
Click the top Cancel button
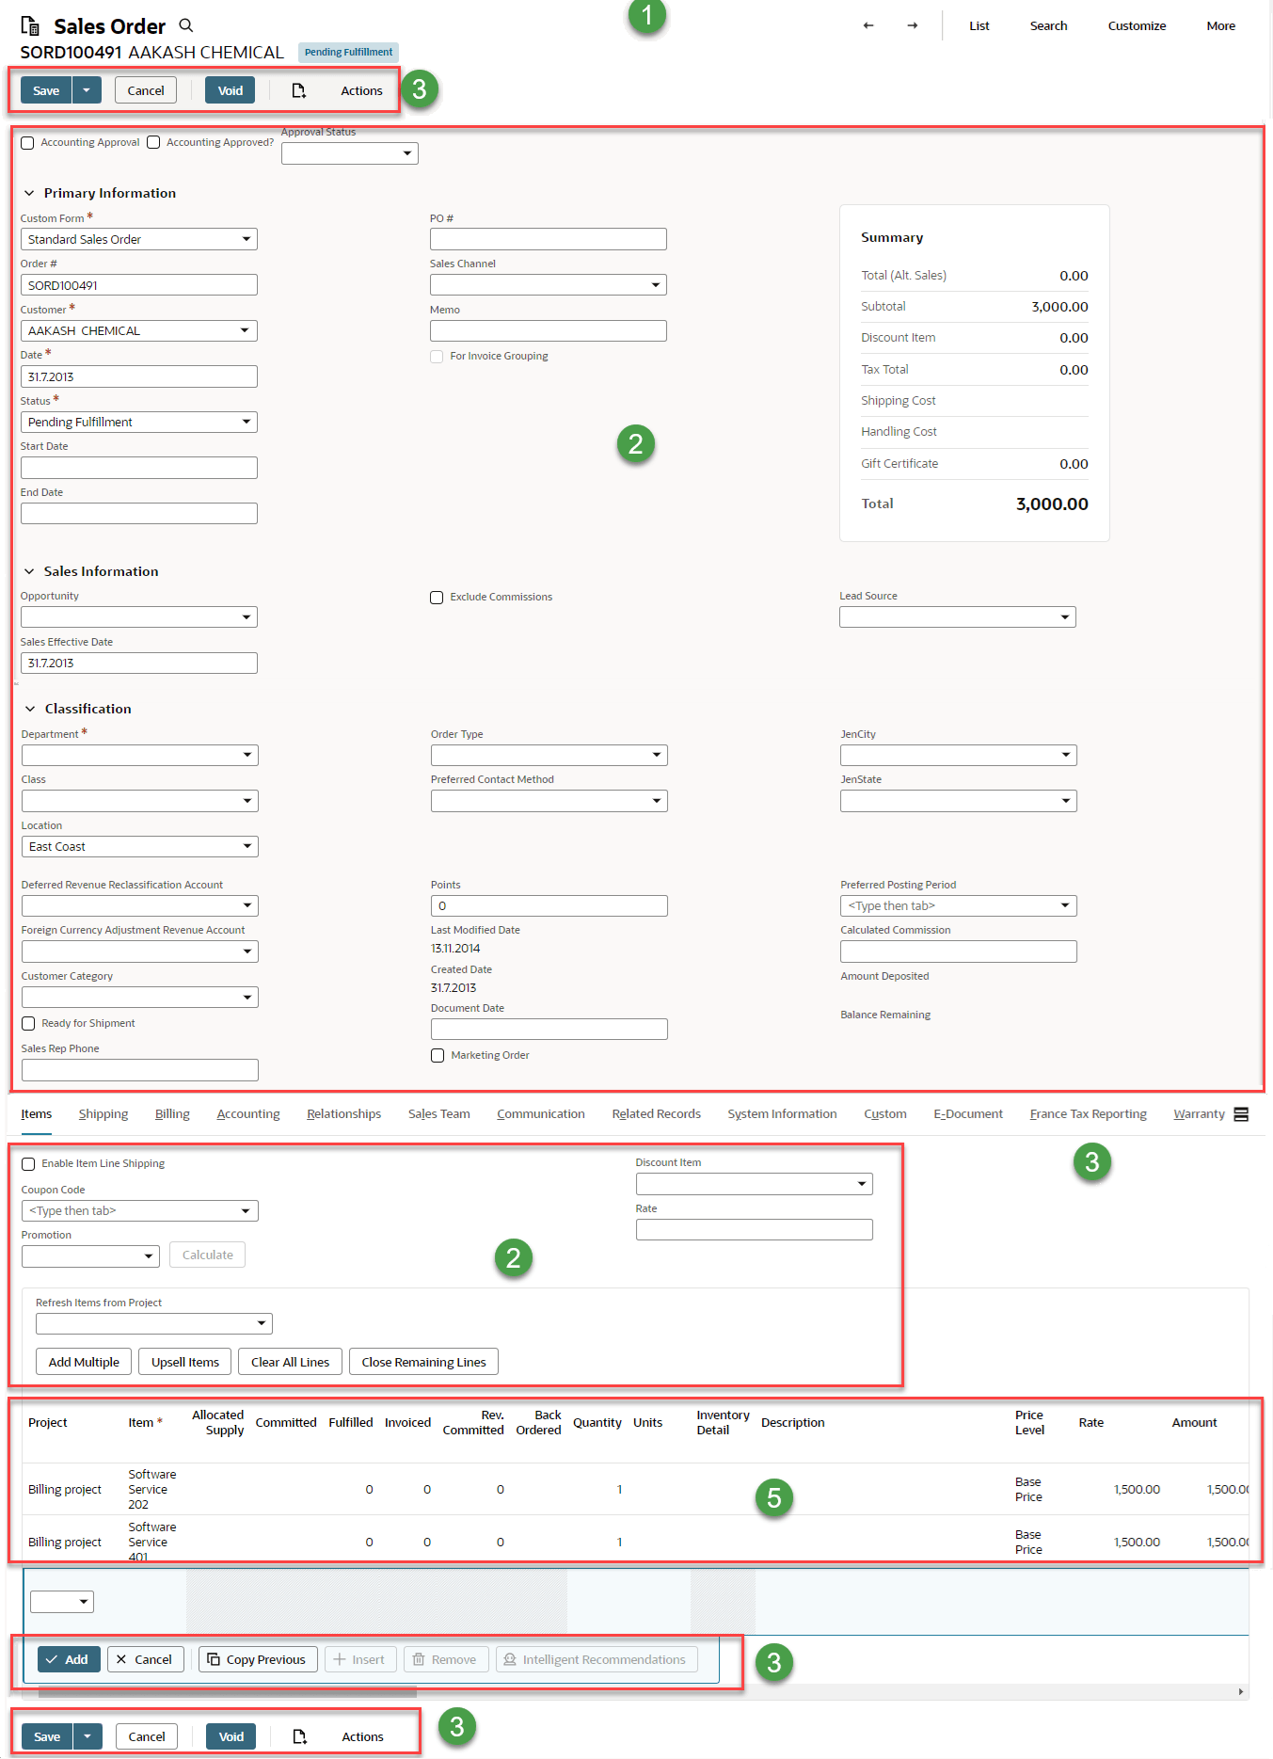tap(146, 90)
